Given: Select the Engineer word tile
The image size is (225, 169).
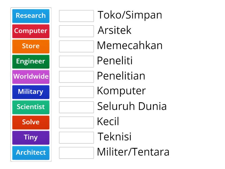Looking at the screenshot, I should (x=31, y=62).
